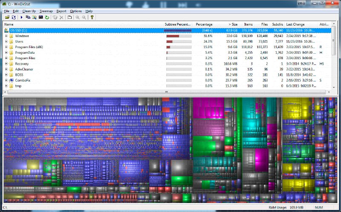
Task: Click the Refresh All toolbar icon
Action: [x=14, y=17]
